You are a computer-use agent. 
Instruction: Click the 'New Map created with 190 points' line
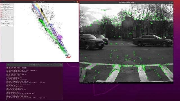click(17, 81)
